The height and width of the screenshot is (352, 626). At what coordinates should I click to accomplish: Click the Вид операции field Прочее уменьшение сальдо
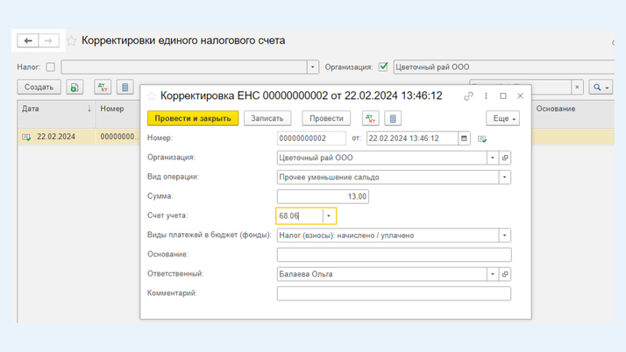tap(388, 178)
